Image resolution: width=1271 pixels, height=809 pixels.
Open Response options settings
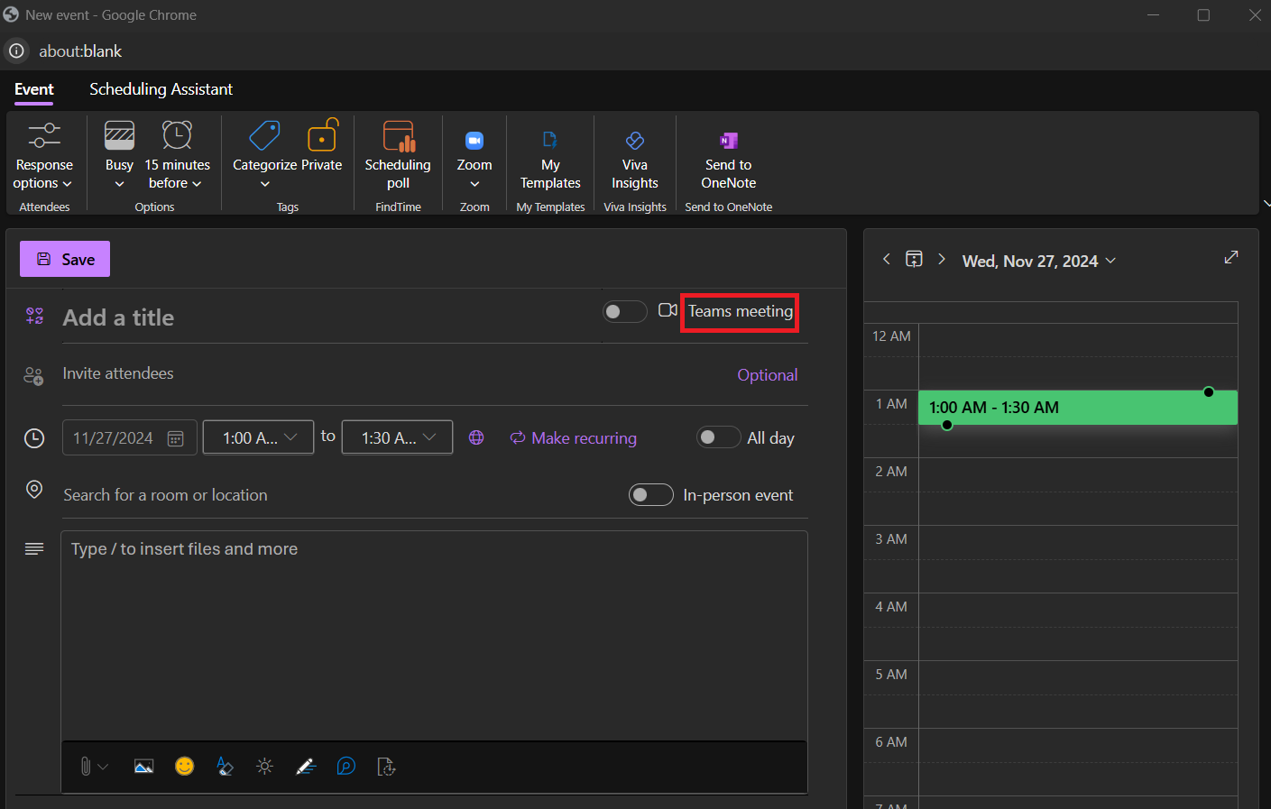tap(44, 156)
